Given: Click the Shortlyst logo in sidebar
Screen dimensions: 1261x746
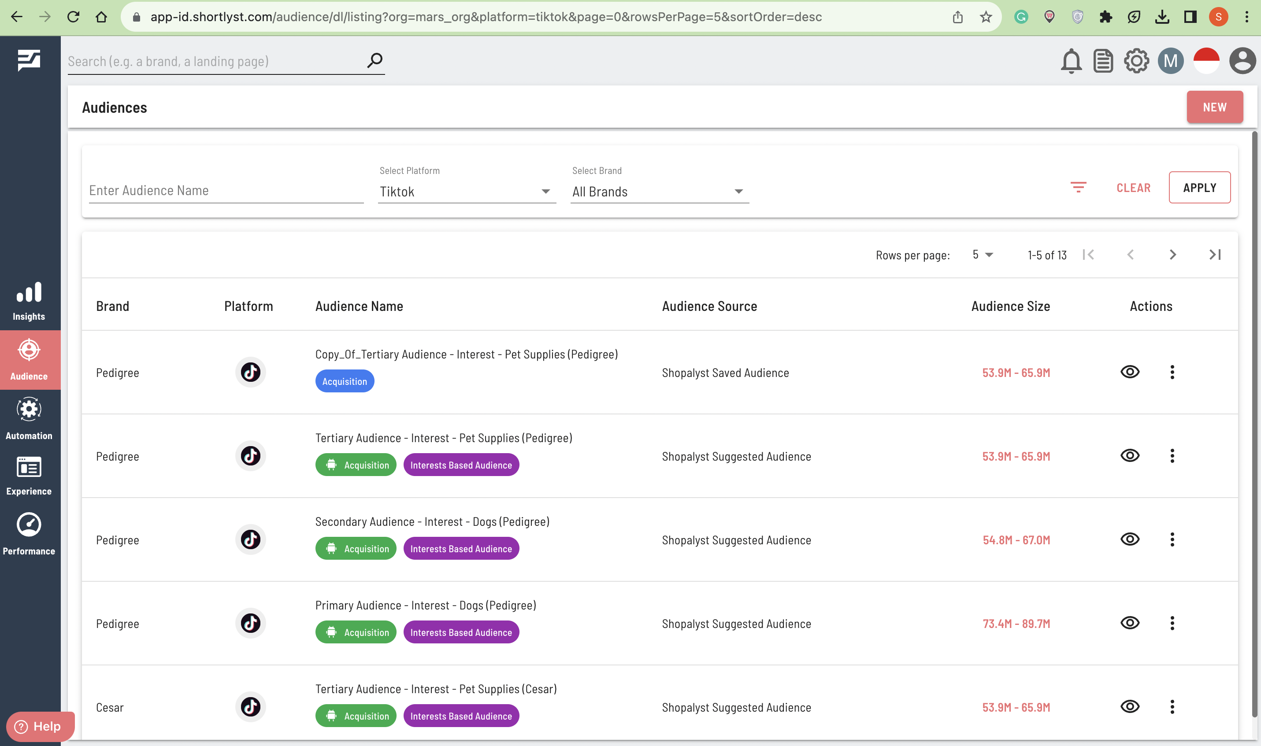Looking at the screenshot, I should pos(29,60).
